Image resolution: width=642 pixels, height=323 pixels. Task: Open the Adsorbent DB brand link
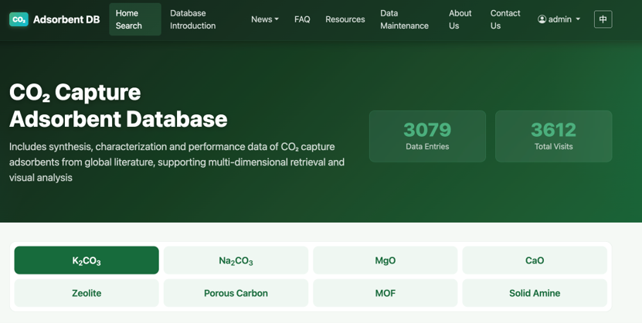(54, 19)
